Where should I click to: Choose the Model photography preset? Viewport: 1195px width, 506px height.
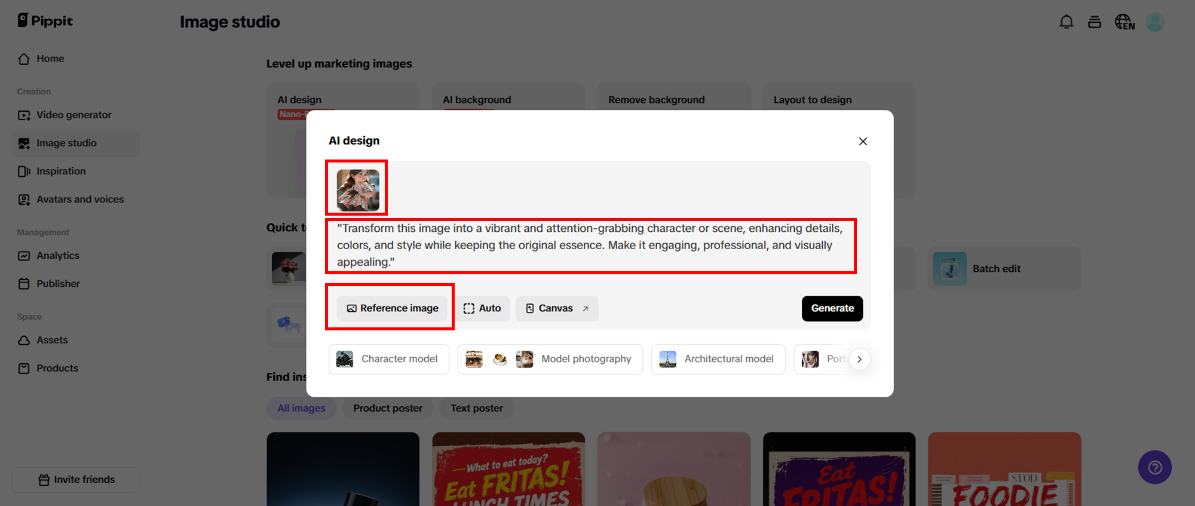click(550, 359)
